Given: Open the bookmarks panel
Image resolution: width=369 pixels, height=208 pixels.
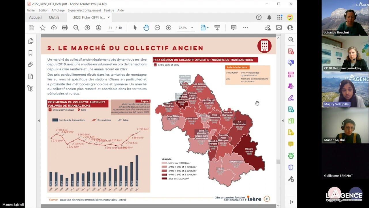Looking at the screenshot, I should 31,53.
